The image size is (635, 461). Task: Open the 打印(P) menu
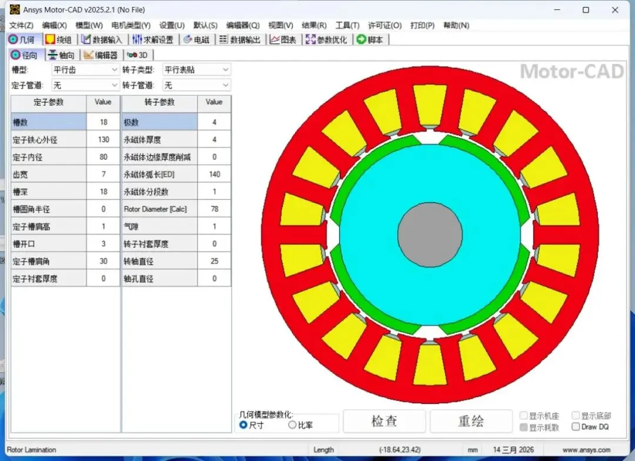422,25
